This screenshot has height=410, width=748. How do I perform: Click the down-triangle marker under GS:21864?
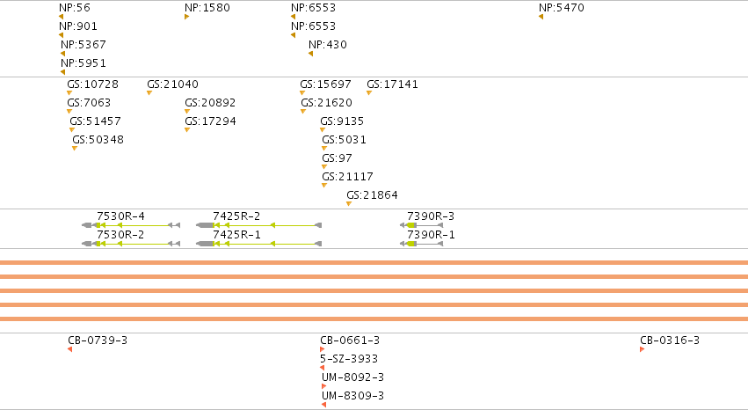[x=349, y=204]
